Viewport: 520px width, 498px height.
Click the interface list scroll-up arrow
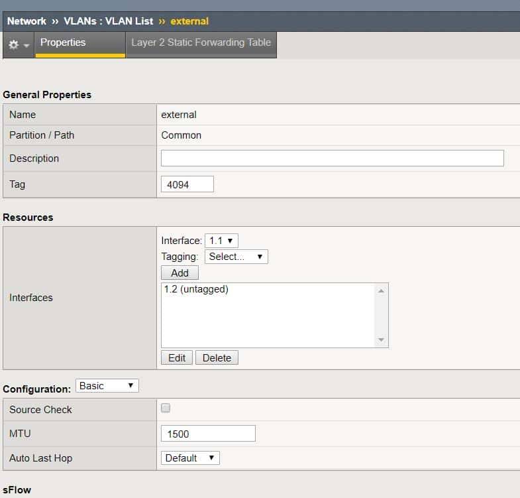pyautogui.click(x=381, y=290)
